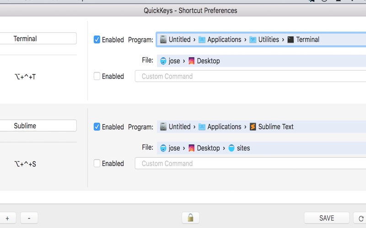Click the Applications folder icon in Sublime program path
Screen dimensions: 366x228
point(202,127)
